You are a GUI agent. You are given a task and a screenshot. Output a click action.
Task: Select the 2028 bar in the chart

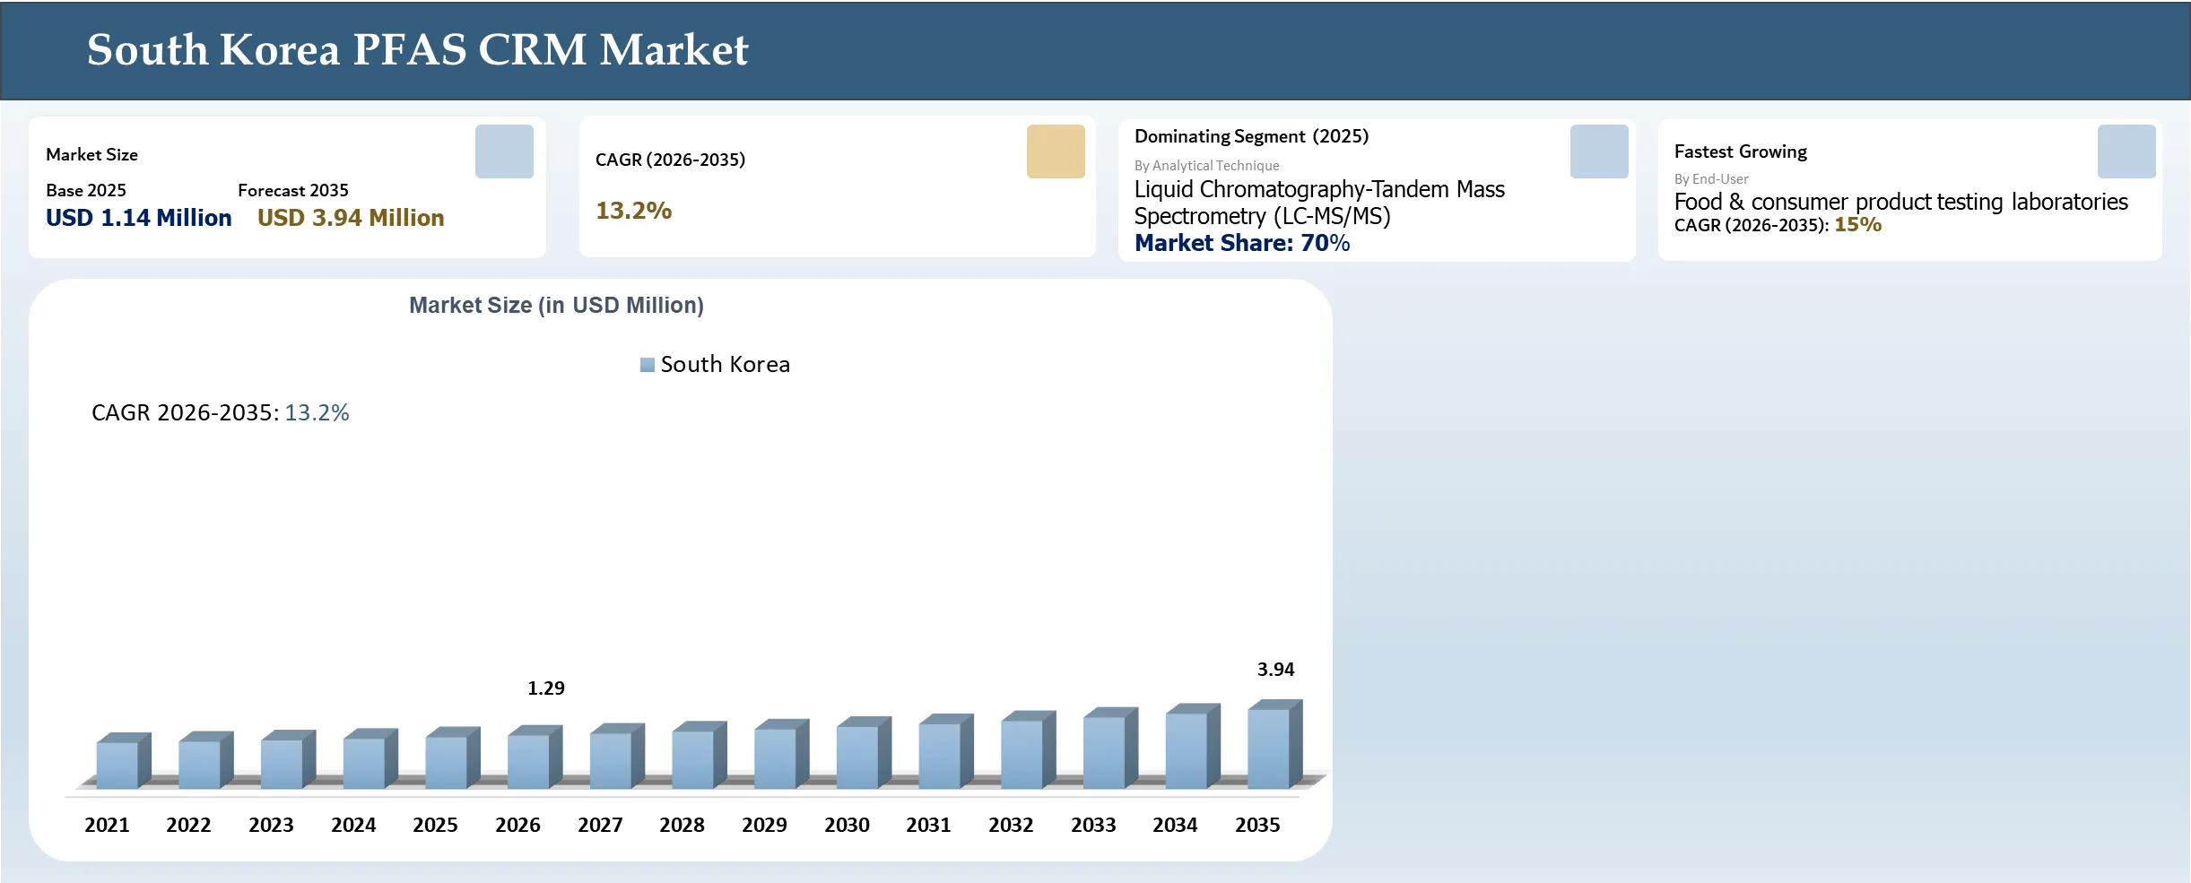[700, 755]
